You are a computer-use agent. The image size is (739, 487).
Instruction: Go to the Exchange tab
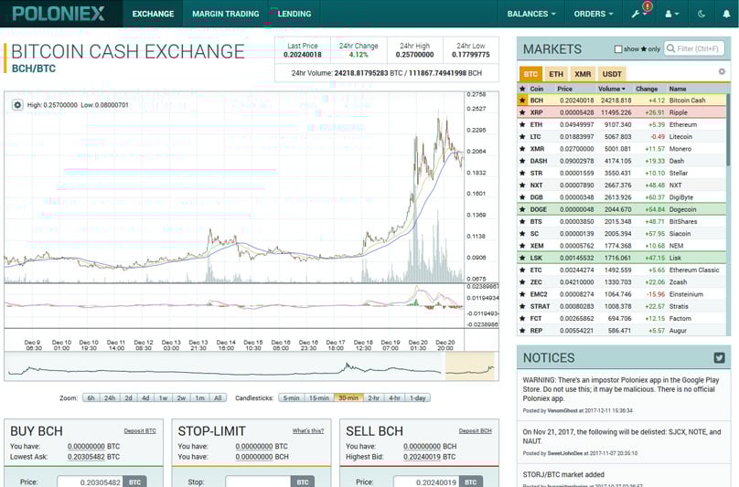[153, 14]
